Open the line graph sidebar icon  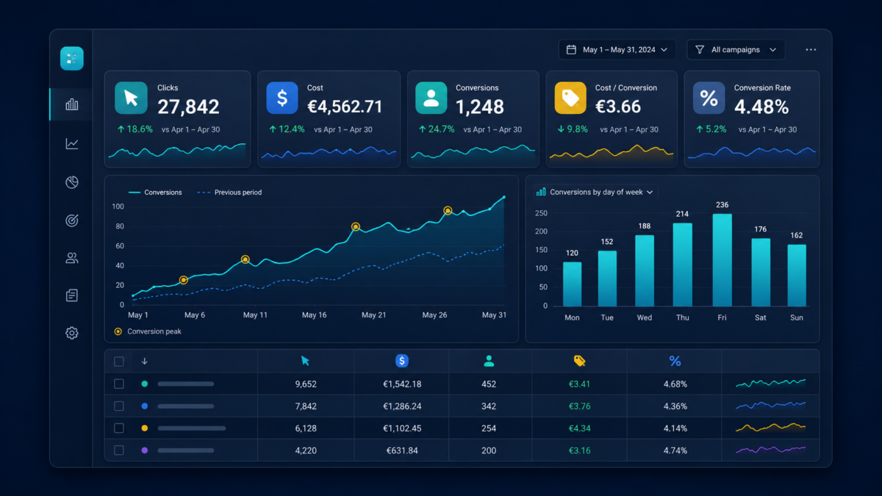pos(71,144)
